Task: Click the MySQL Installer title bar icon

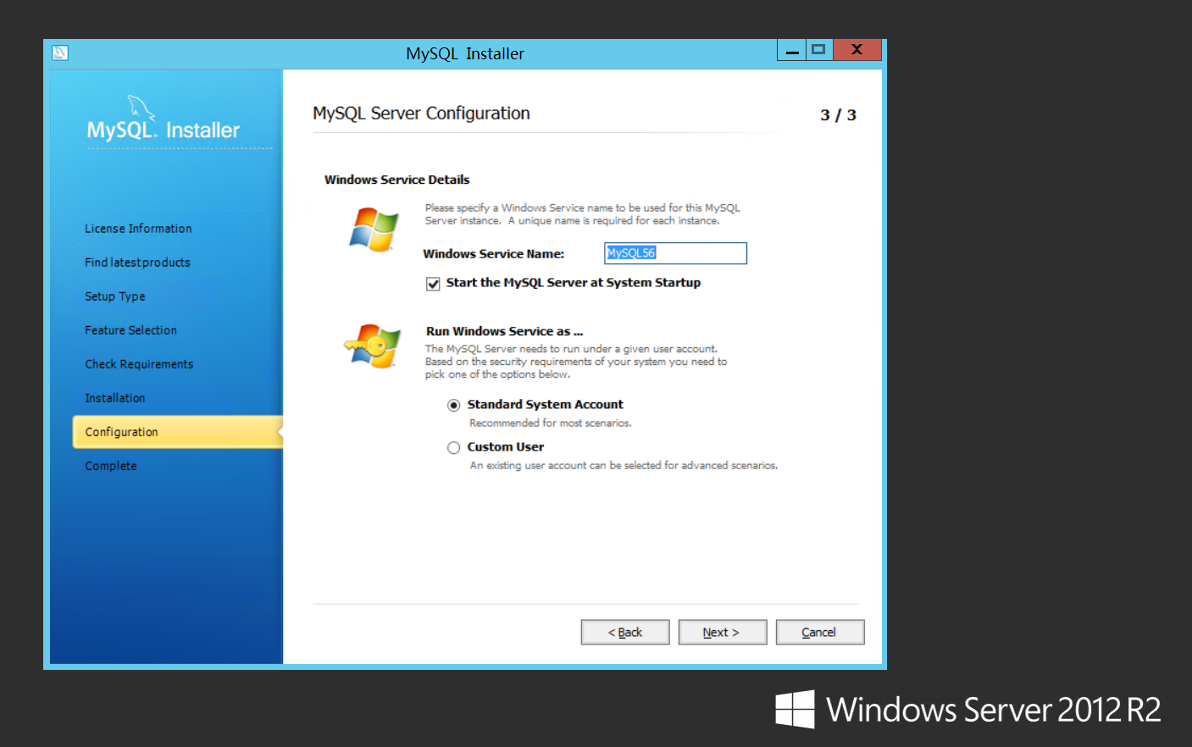Action: [60, 53]
